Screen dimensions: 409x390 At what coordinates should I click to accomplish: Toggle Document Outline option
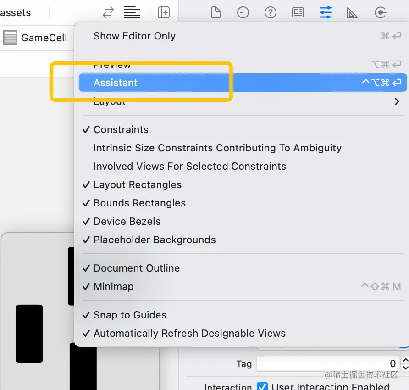(x=243, y=268)
